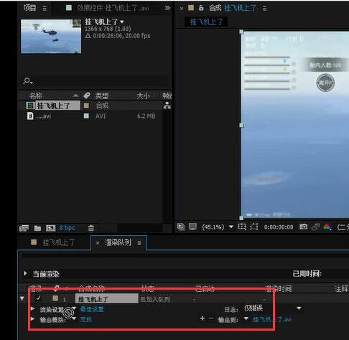Select the 渲染队列 render queue tab
Image resolution: width=349 pixels, height=340 pixels.
click(118, 243)
